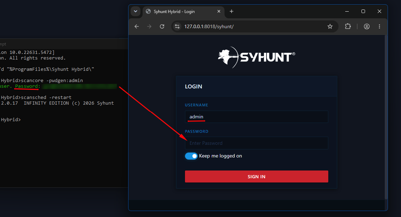Open a new browser tab
Viewport: 401px width, 217px height.
[x=232, y=12]
